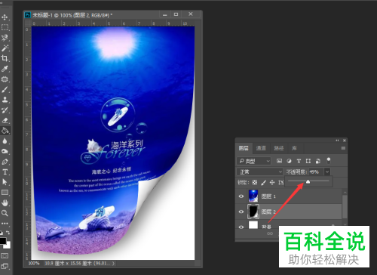Filter layers by adjustment layers
This screenshot has height=275, width=377.
[289, 161]
